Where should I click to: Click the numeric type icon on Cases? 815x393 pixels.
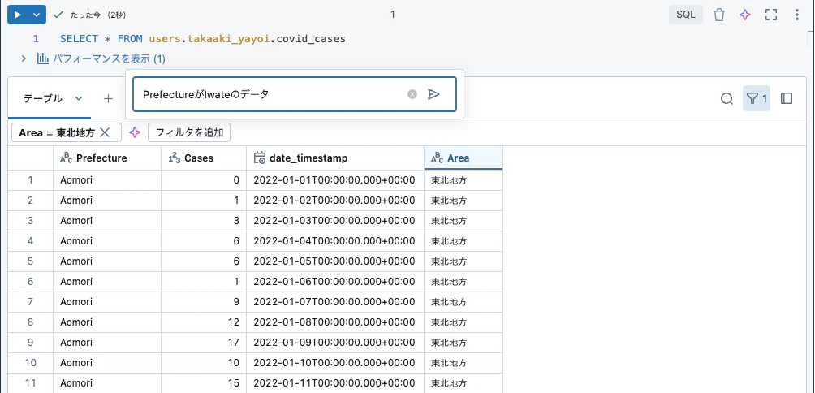[175, 158]
